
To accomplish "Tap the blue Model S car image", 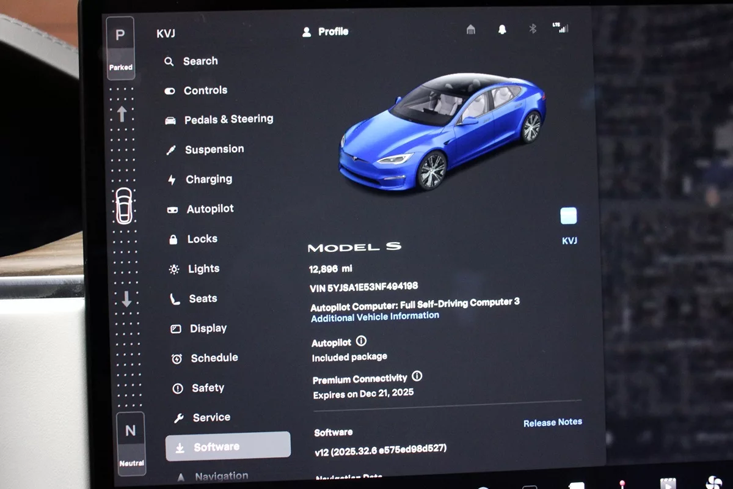I will coord(442,133).
